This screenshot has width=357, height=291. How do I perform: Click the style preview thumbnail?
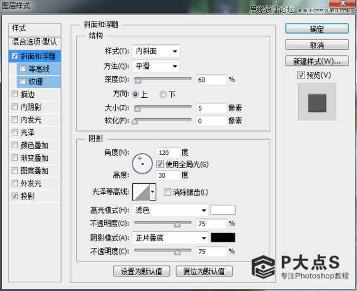click(317, 102)
